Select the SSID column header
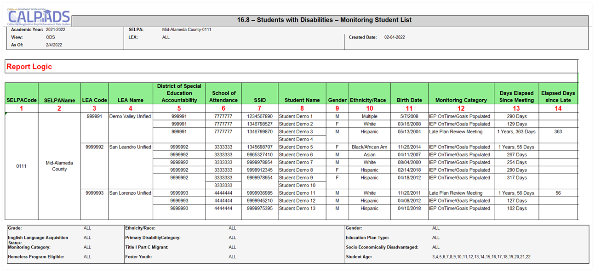 259,100
